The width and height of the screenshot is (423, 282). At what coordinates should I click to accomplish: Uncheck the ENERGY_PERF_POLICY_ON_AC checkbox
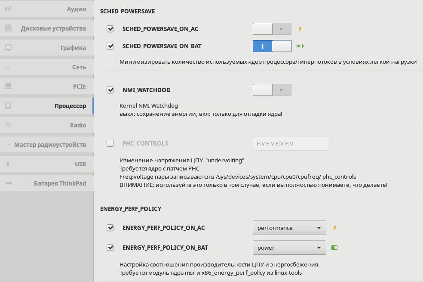click(110, 228)
